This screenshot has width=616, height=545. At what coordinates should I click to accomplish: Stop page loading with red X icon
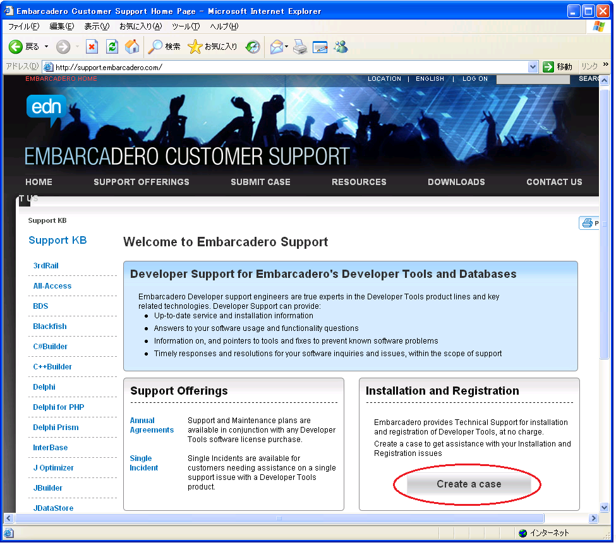click(92, 47)
